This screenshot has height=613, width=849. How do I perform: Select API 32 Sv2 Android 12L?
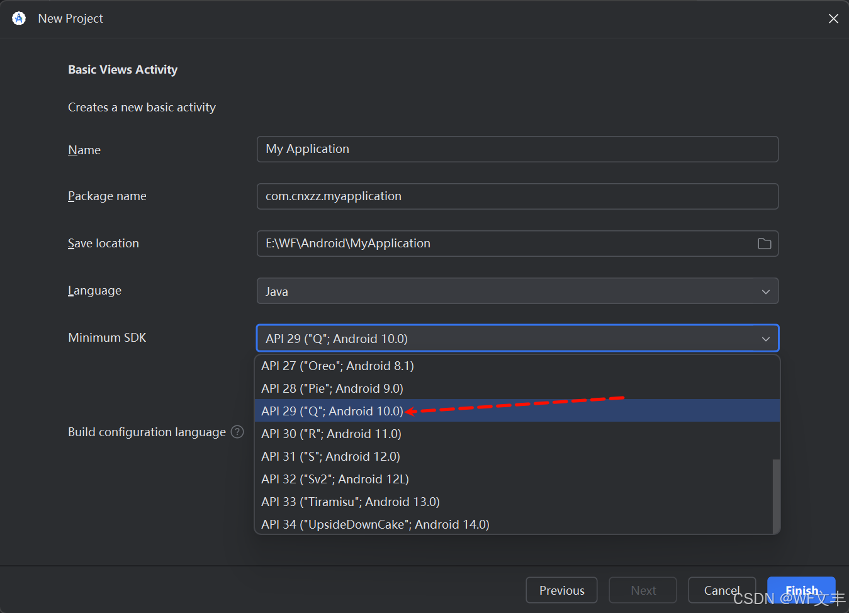335,479
